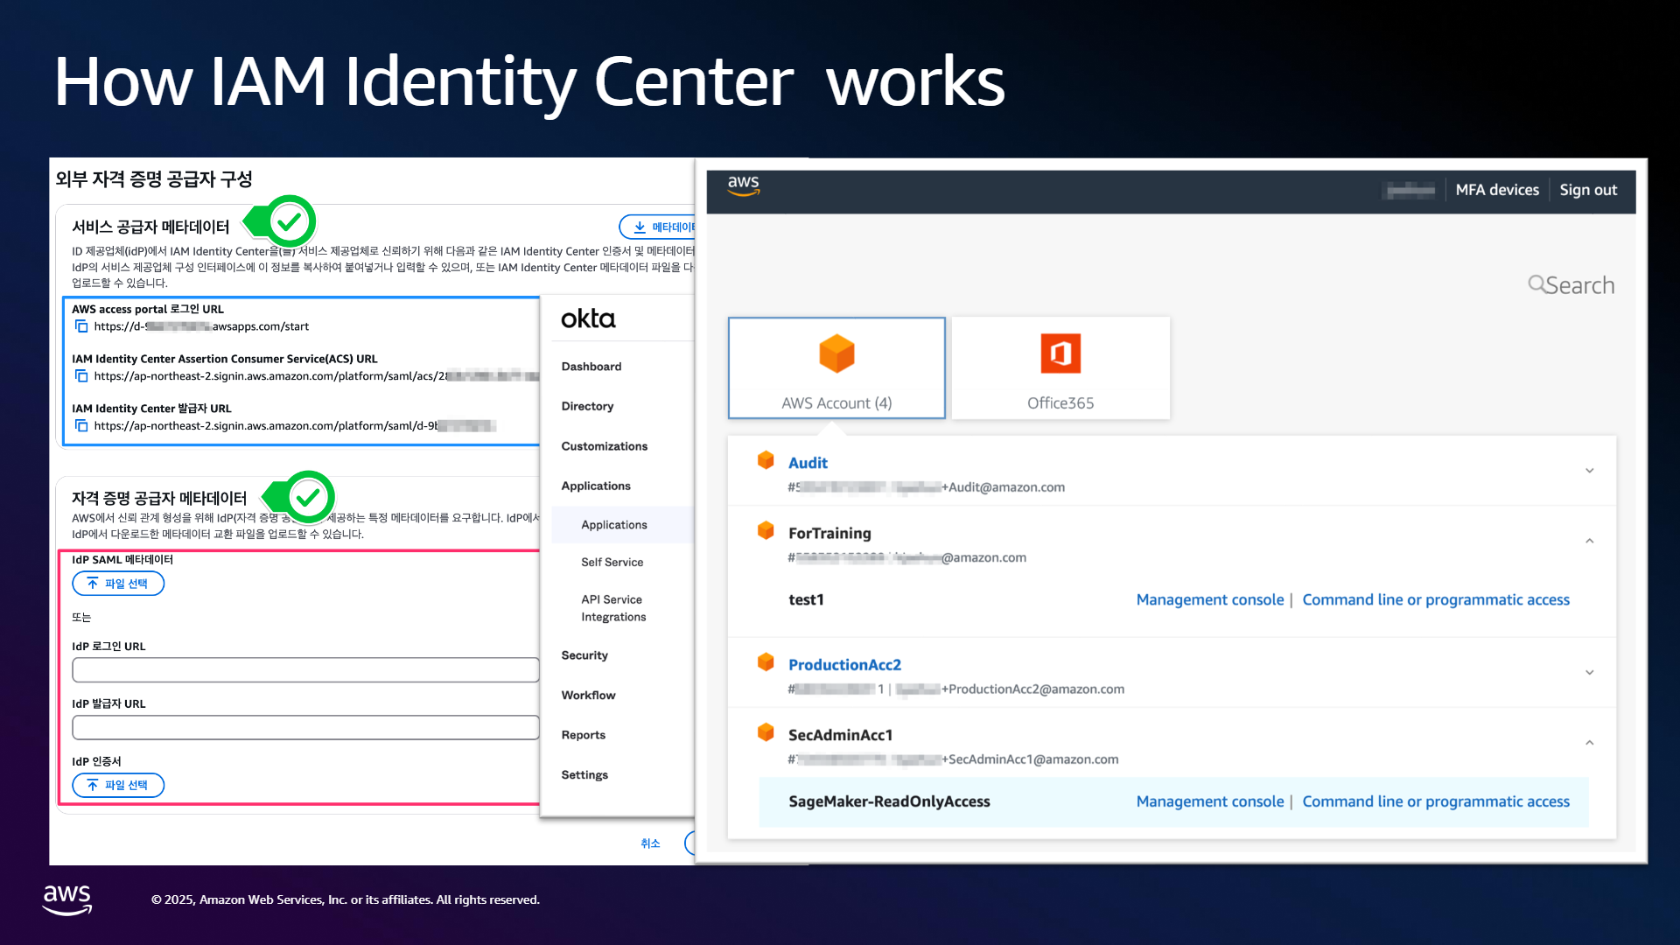
Task: Click the IdP 발급자 URL input field
Action: (x=305, y=728)
